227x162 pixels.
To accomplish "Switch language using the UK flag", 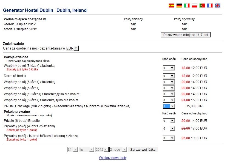I will click(x=217, y=6).
